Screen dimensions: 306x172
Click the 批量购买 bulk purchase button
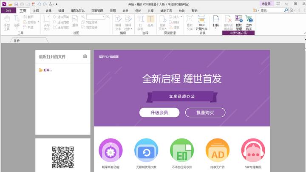205,113
